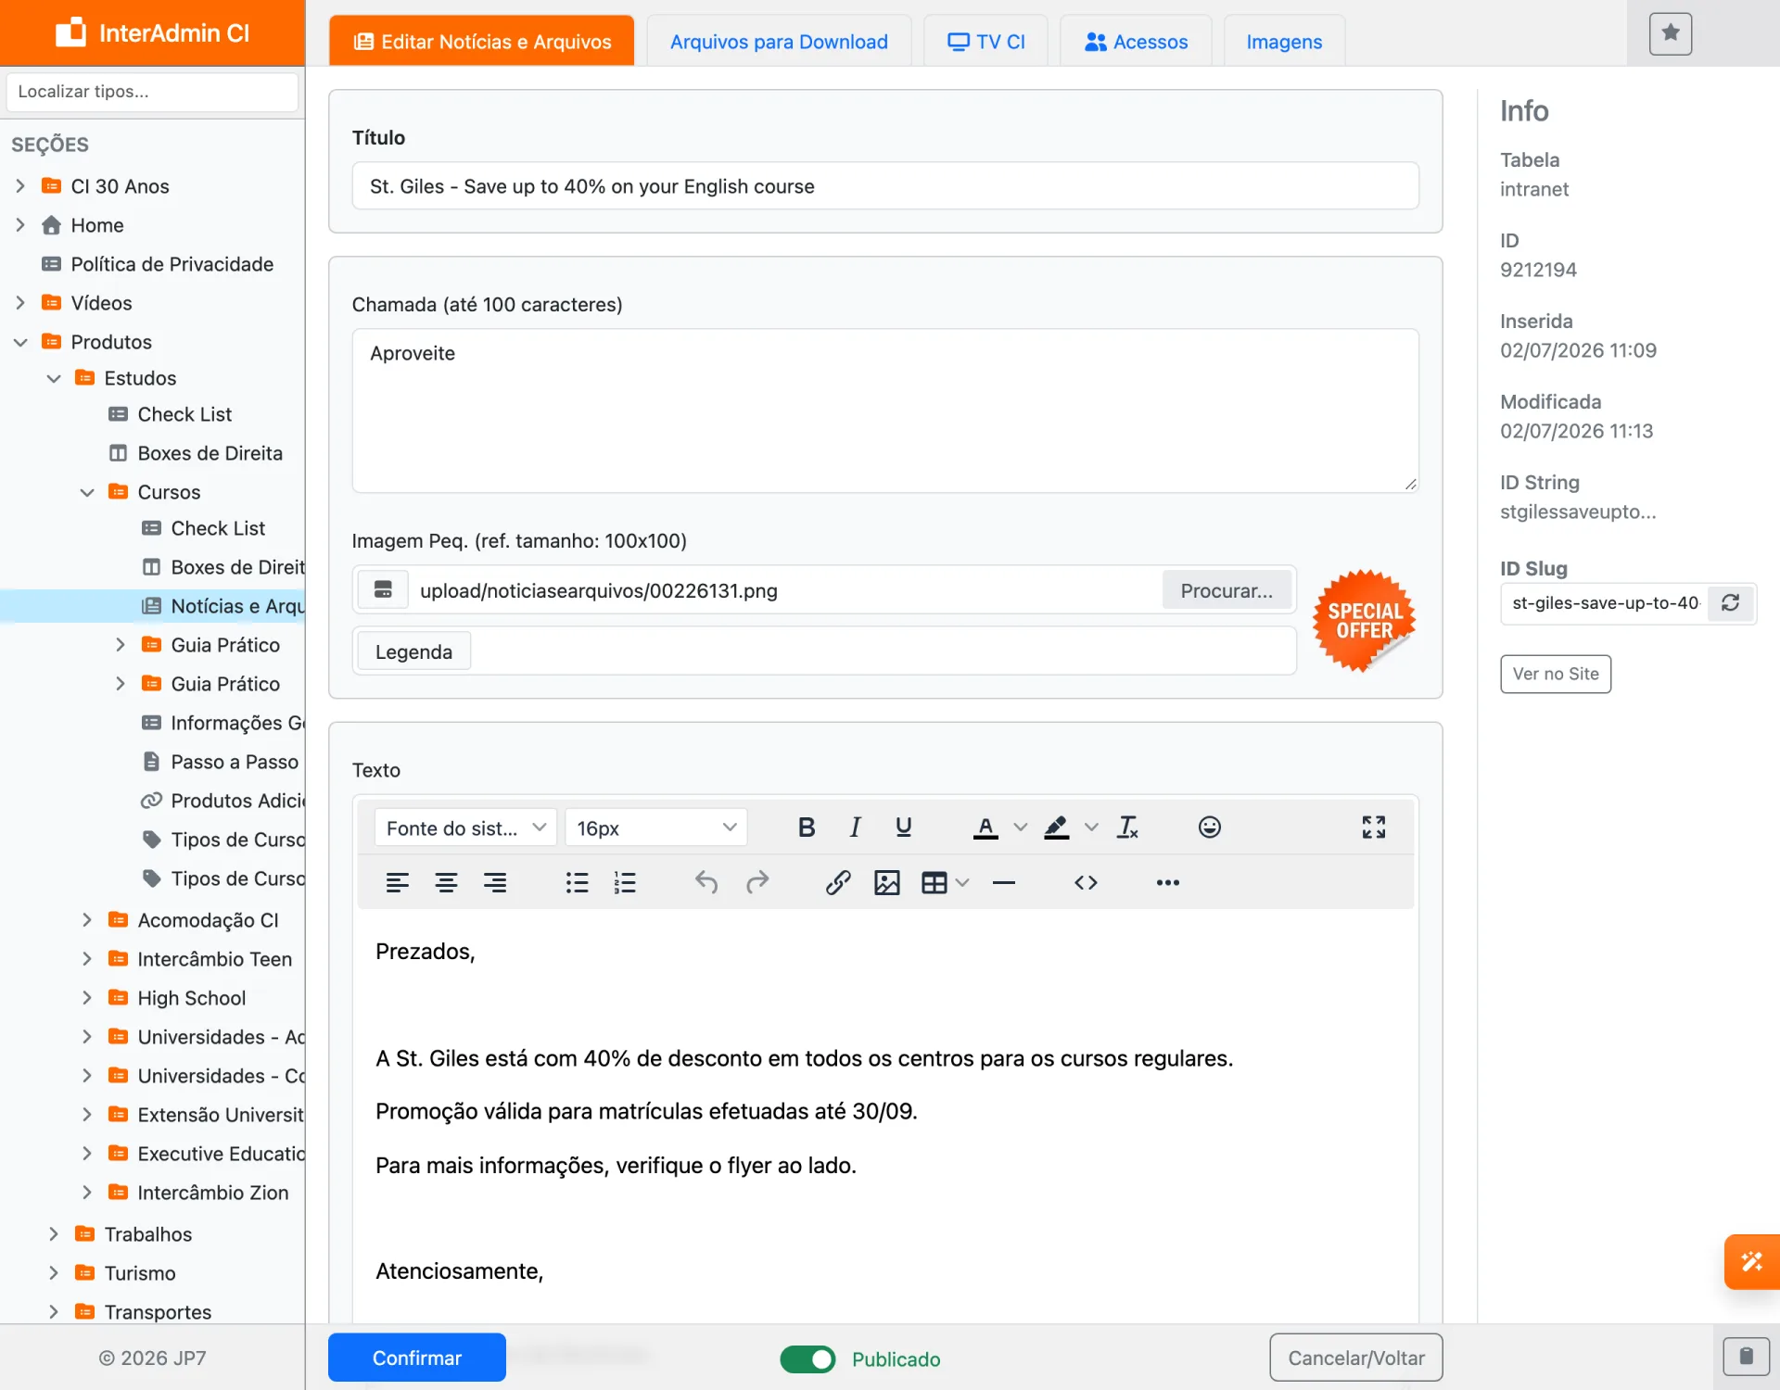This screenshot has width=1780, height=1390.
Task: Open the Arquivos para Download tab
Action: [779, 42]
